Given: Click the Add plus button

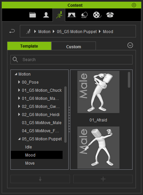Looking at the screenshot, I should [x=103, y=179].
